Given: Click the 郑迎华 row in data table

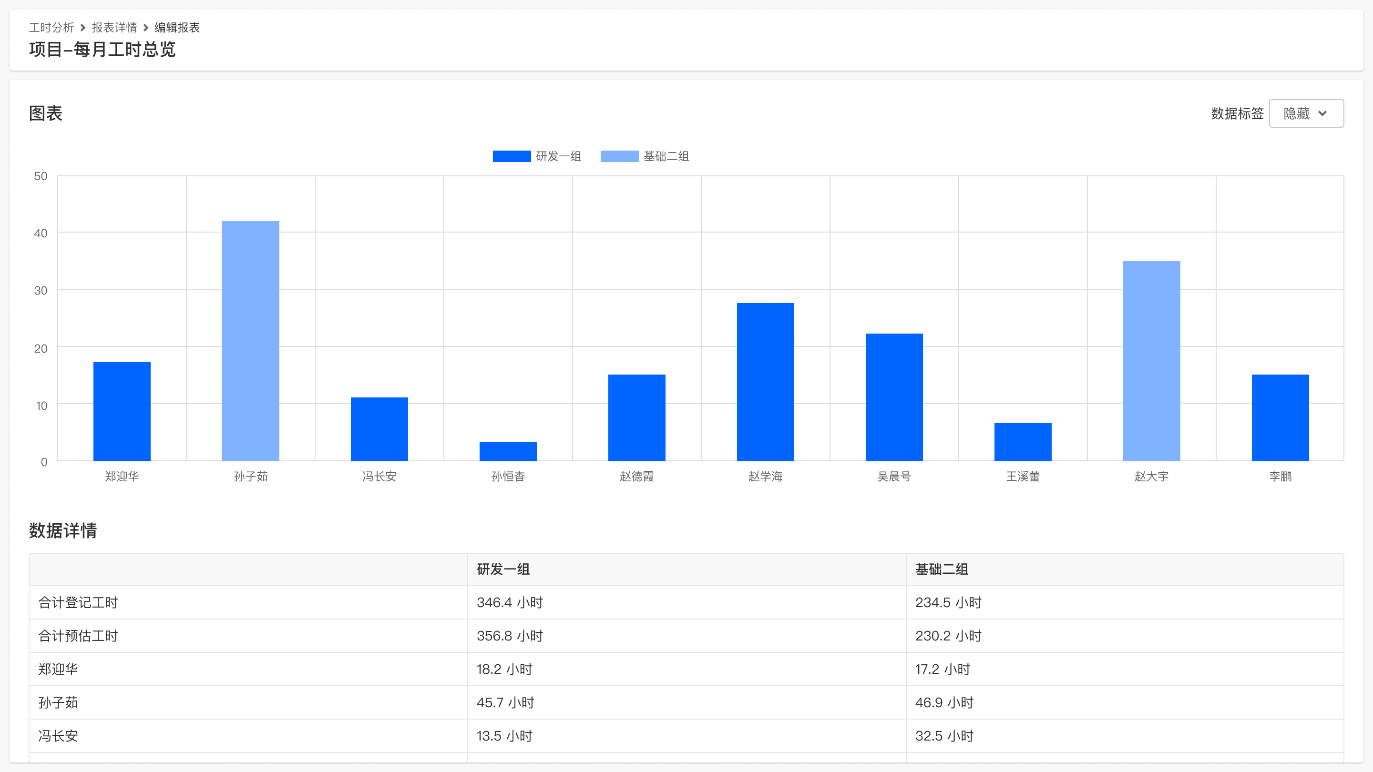Looking at the screenshot, I should point(58,669).
